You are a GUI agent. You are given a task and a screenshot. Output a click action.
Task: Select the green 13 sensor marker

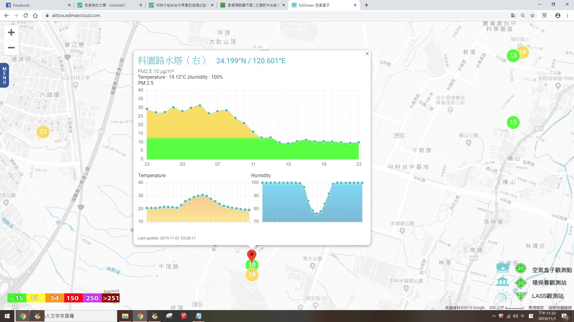click(x=513, y=55)
